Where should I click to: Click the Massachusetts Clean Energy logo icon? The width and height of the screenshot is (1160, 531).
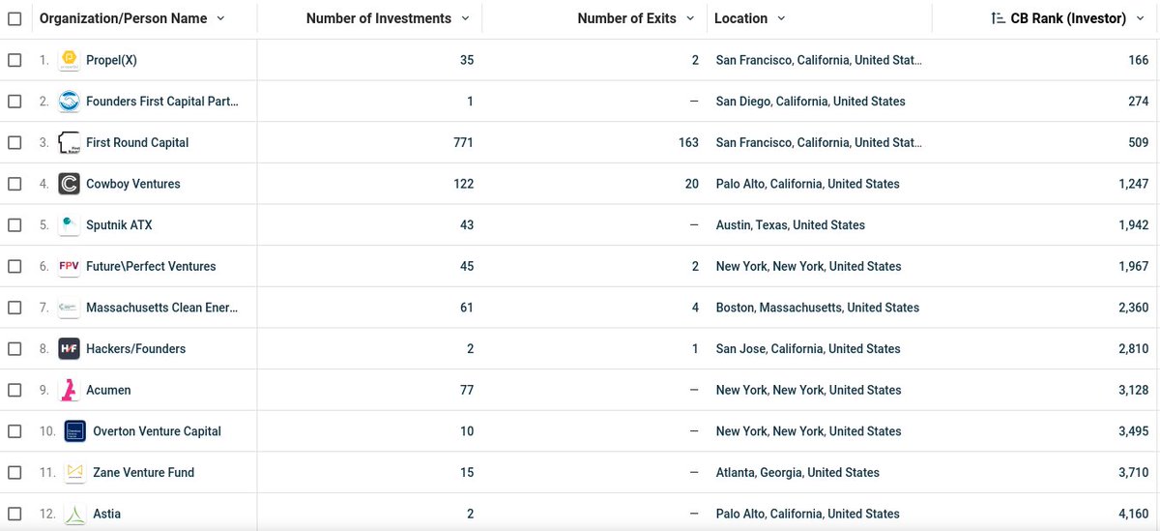(69, 308)
